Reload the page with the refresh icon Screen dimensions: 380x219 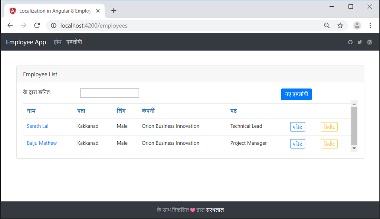(x=37, y=25)
